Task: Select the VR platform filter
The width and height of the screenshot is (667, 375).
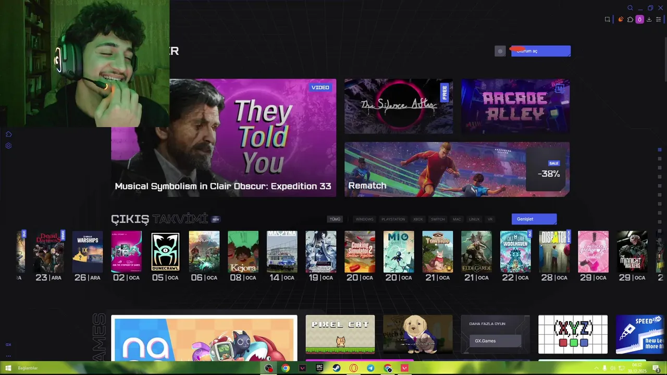Action: tap(490, 219)
